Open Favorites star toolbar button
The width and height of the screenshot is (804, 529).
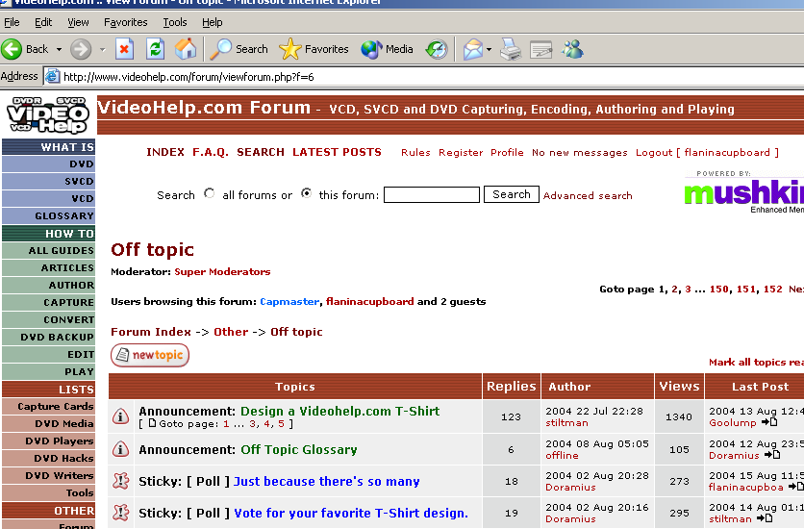tap(314, 49)
